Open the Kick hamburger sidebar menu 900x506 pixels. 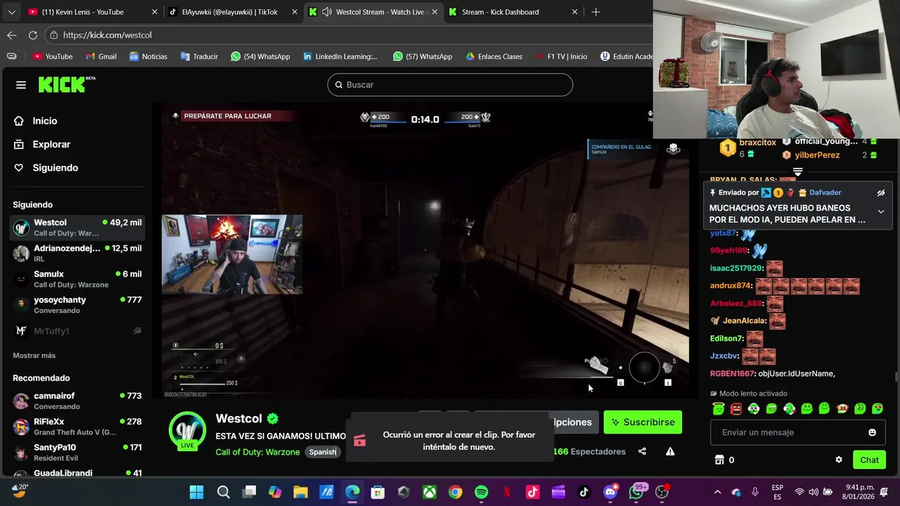pyautogui.click(x=21, y=85)
